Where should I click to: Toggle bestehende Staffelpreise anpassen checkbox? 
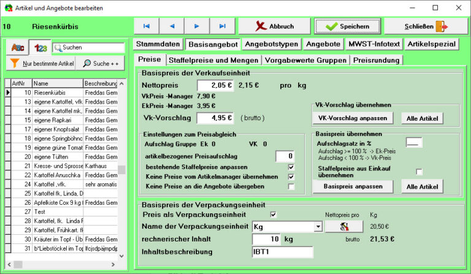point(291,167)
